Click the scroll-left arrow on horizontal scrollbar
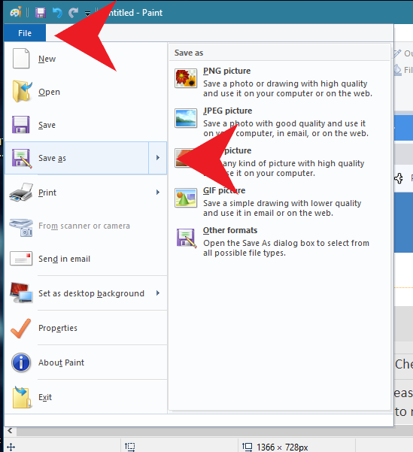413x452 pixels. pos(11,431)
